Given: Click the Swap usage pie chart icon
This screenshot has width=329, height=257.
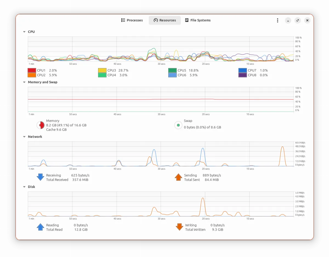Looking at the screenshot, I should coord(178,125).
